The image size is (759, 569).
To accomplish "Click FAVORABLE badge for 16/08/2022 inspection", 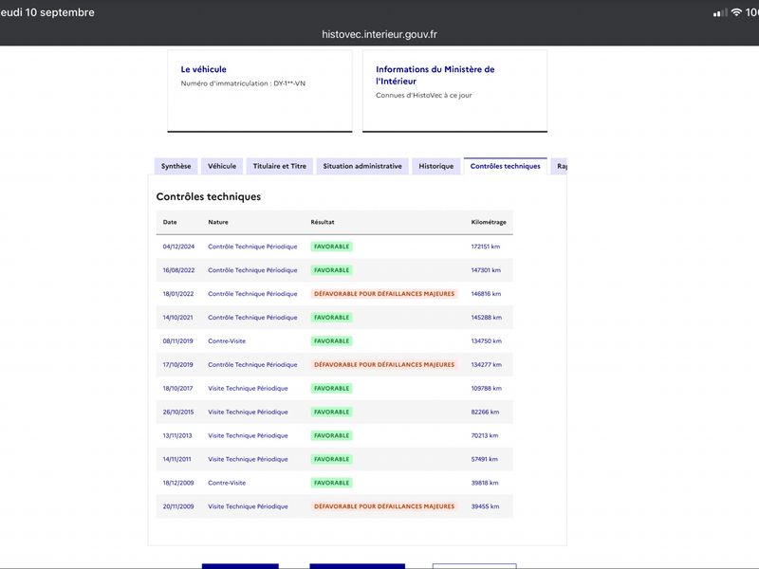I will pos(331,270).
